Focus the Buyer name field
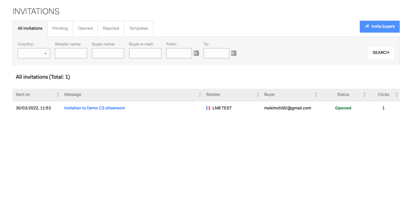 (x=108, y=53)
